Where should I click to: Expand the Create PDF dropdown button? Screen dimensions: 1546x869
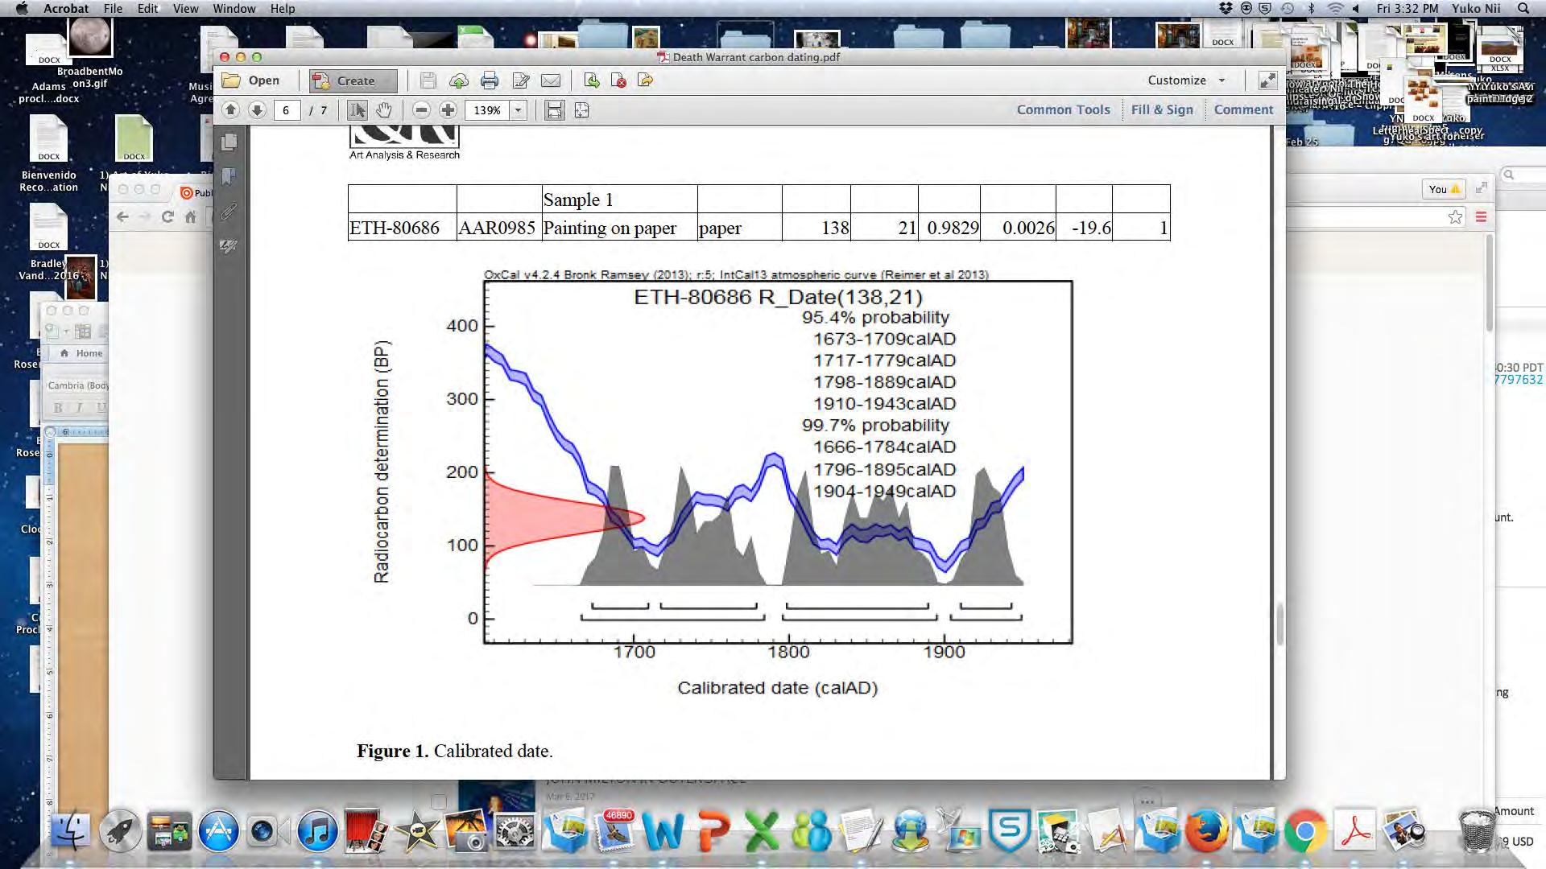354,80
